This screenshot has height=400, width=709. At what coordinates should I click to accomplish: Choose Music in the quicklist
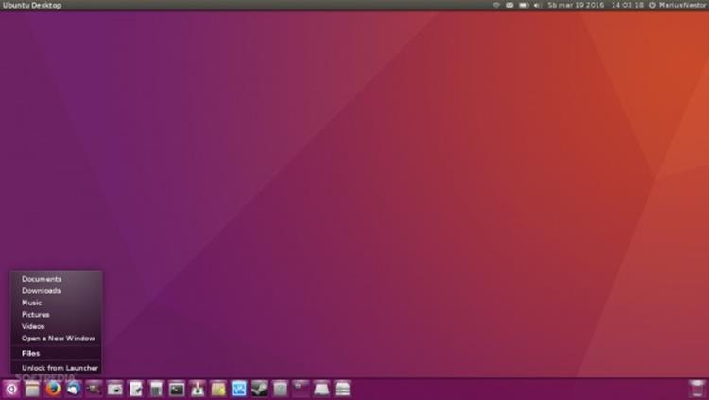tap(32, 303)
